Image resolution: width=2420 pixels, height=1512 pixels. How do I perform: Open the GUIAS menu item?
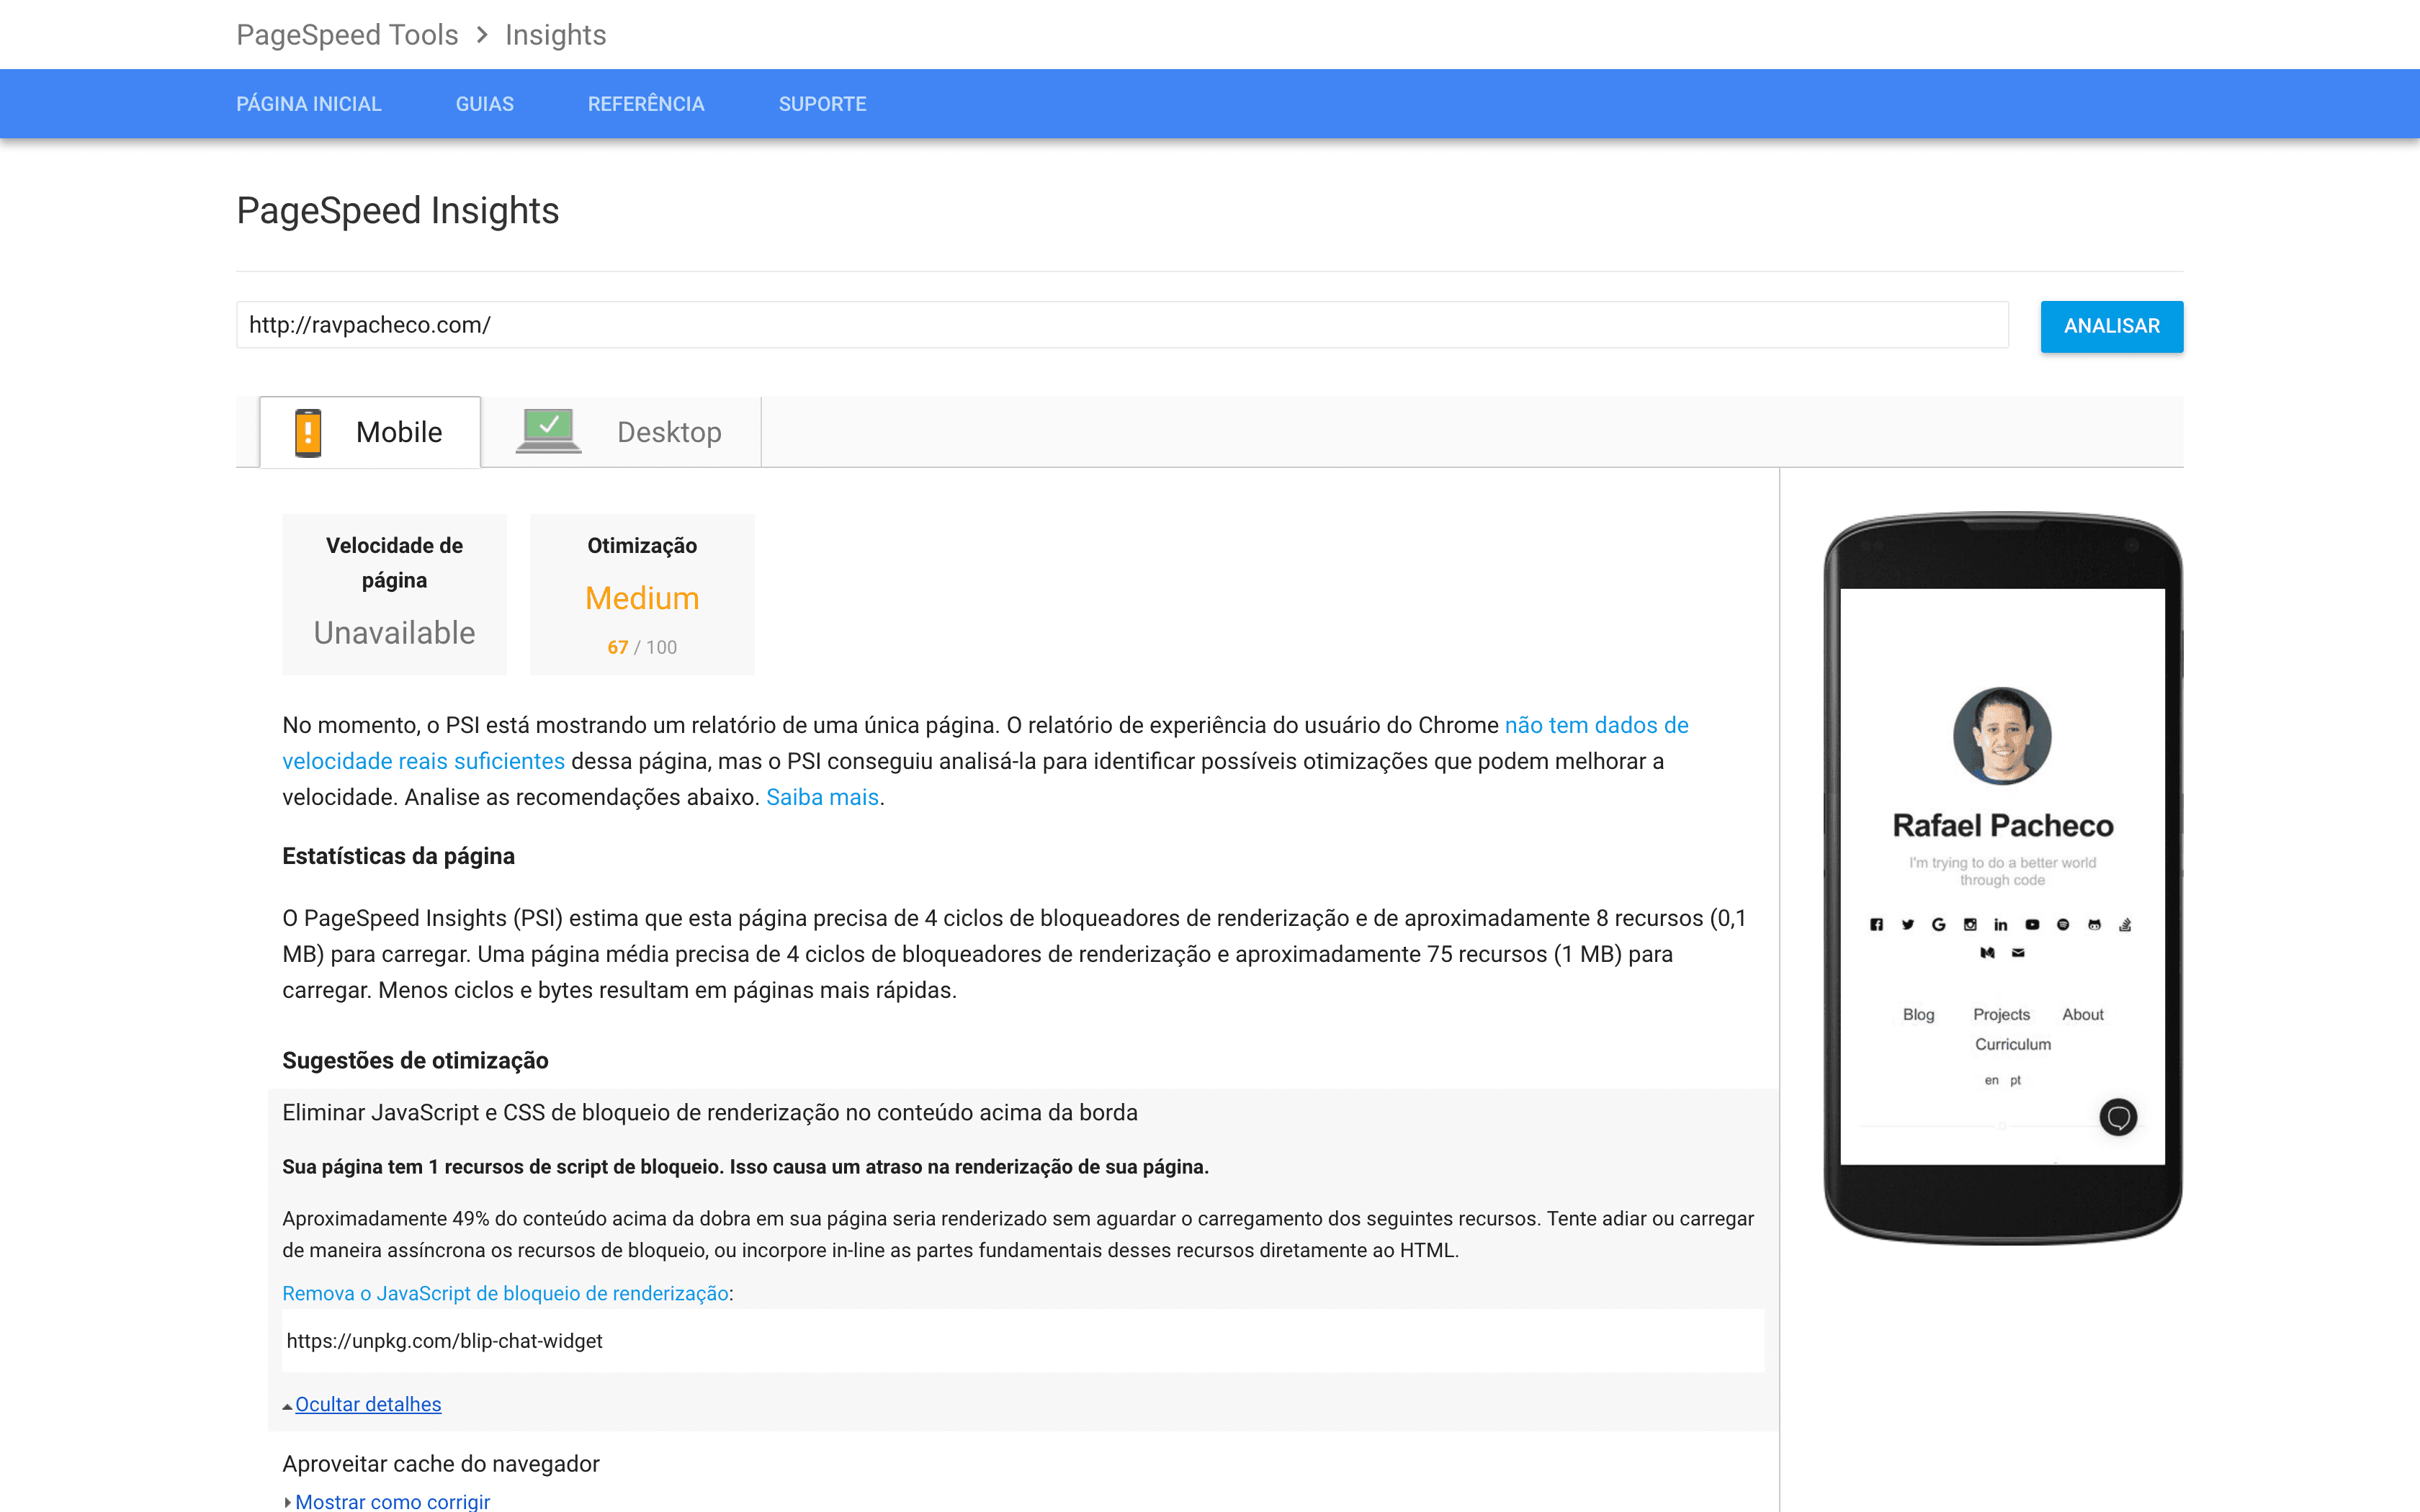tap(484, 104)
